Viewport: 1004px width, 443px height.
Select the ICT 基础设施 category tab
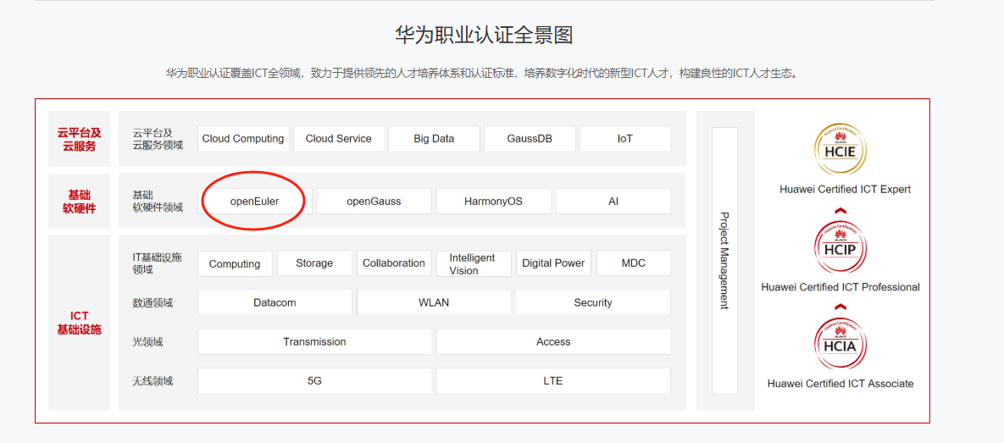pos(80,323)
